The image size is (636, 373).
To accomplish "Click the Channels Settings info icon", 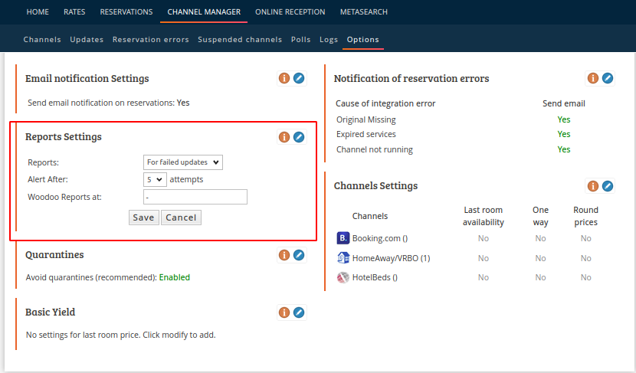I will [593, 186].
